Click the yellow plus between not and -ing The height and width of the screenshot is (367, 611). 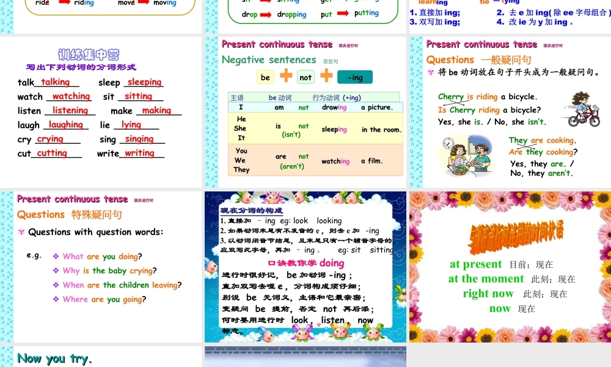tap(326, 77)
